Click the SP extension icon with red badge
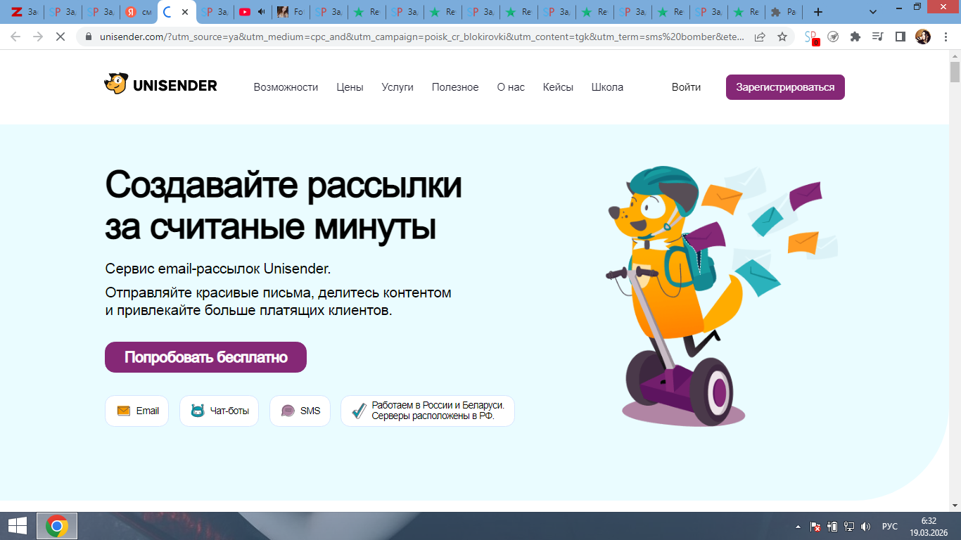961x540 pixels. (x=811, y=37)
